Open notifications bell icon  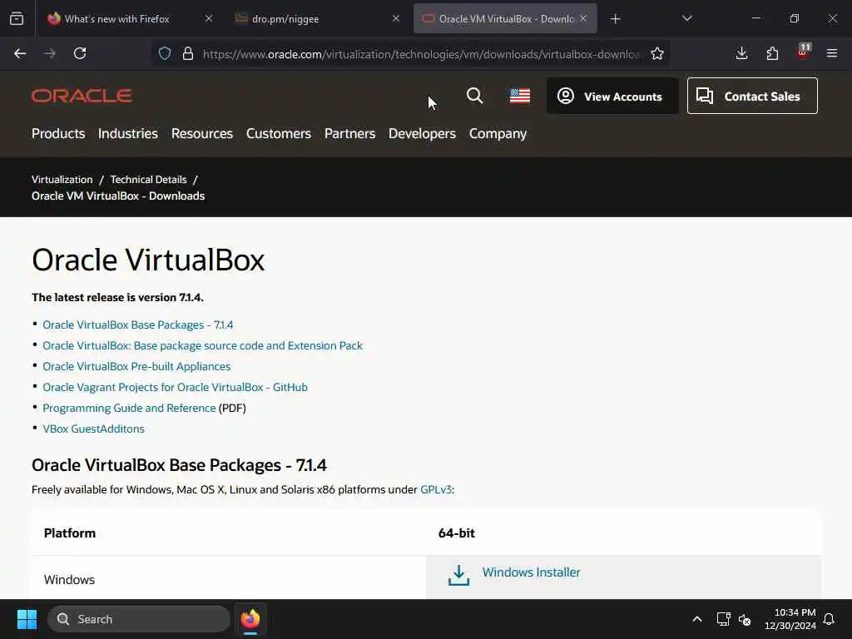click(x=830, y=619)
